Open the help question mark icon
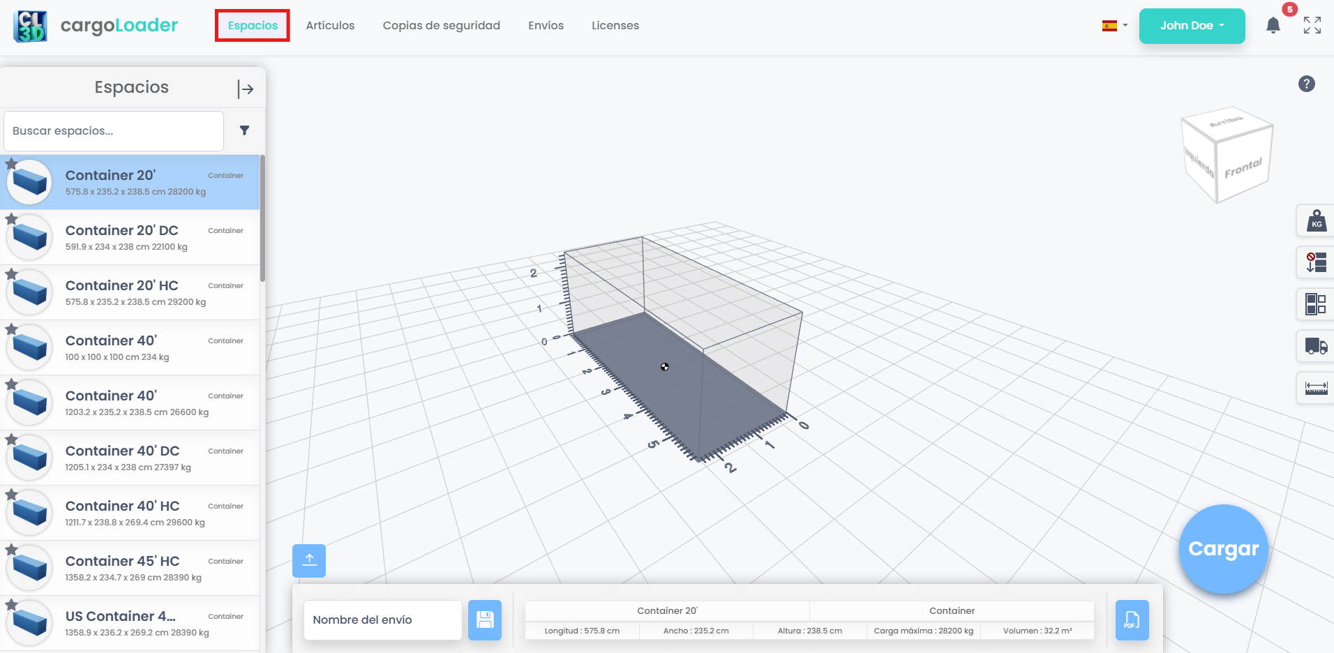1334x653 pixels. click(x=1306, y=84)
